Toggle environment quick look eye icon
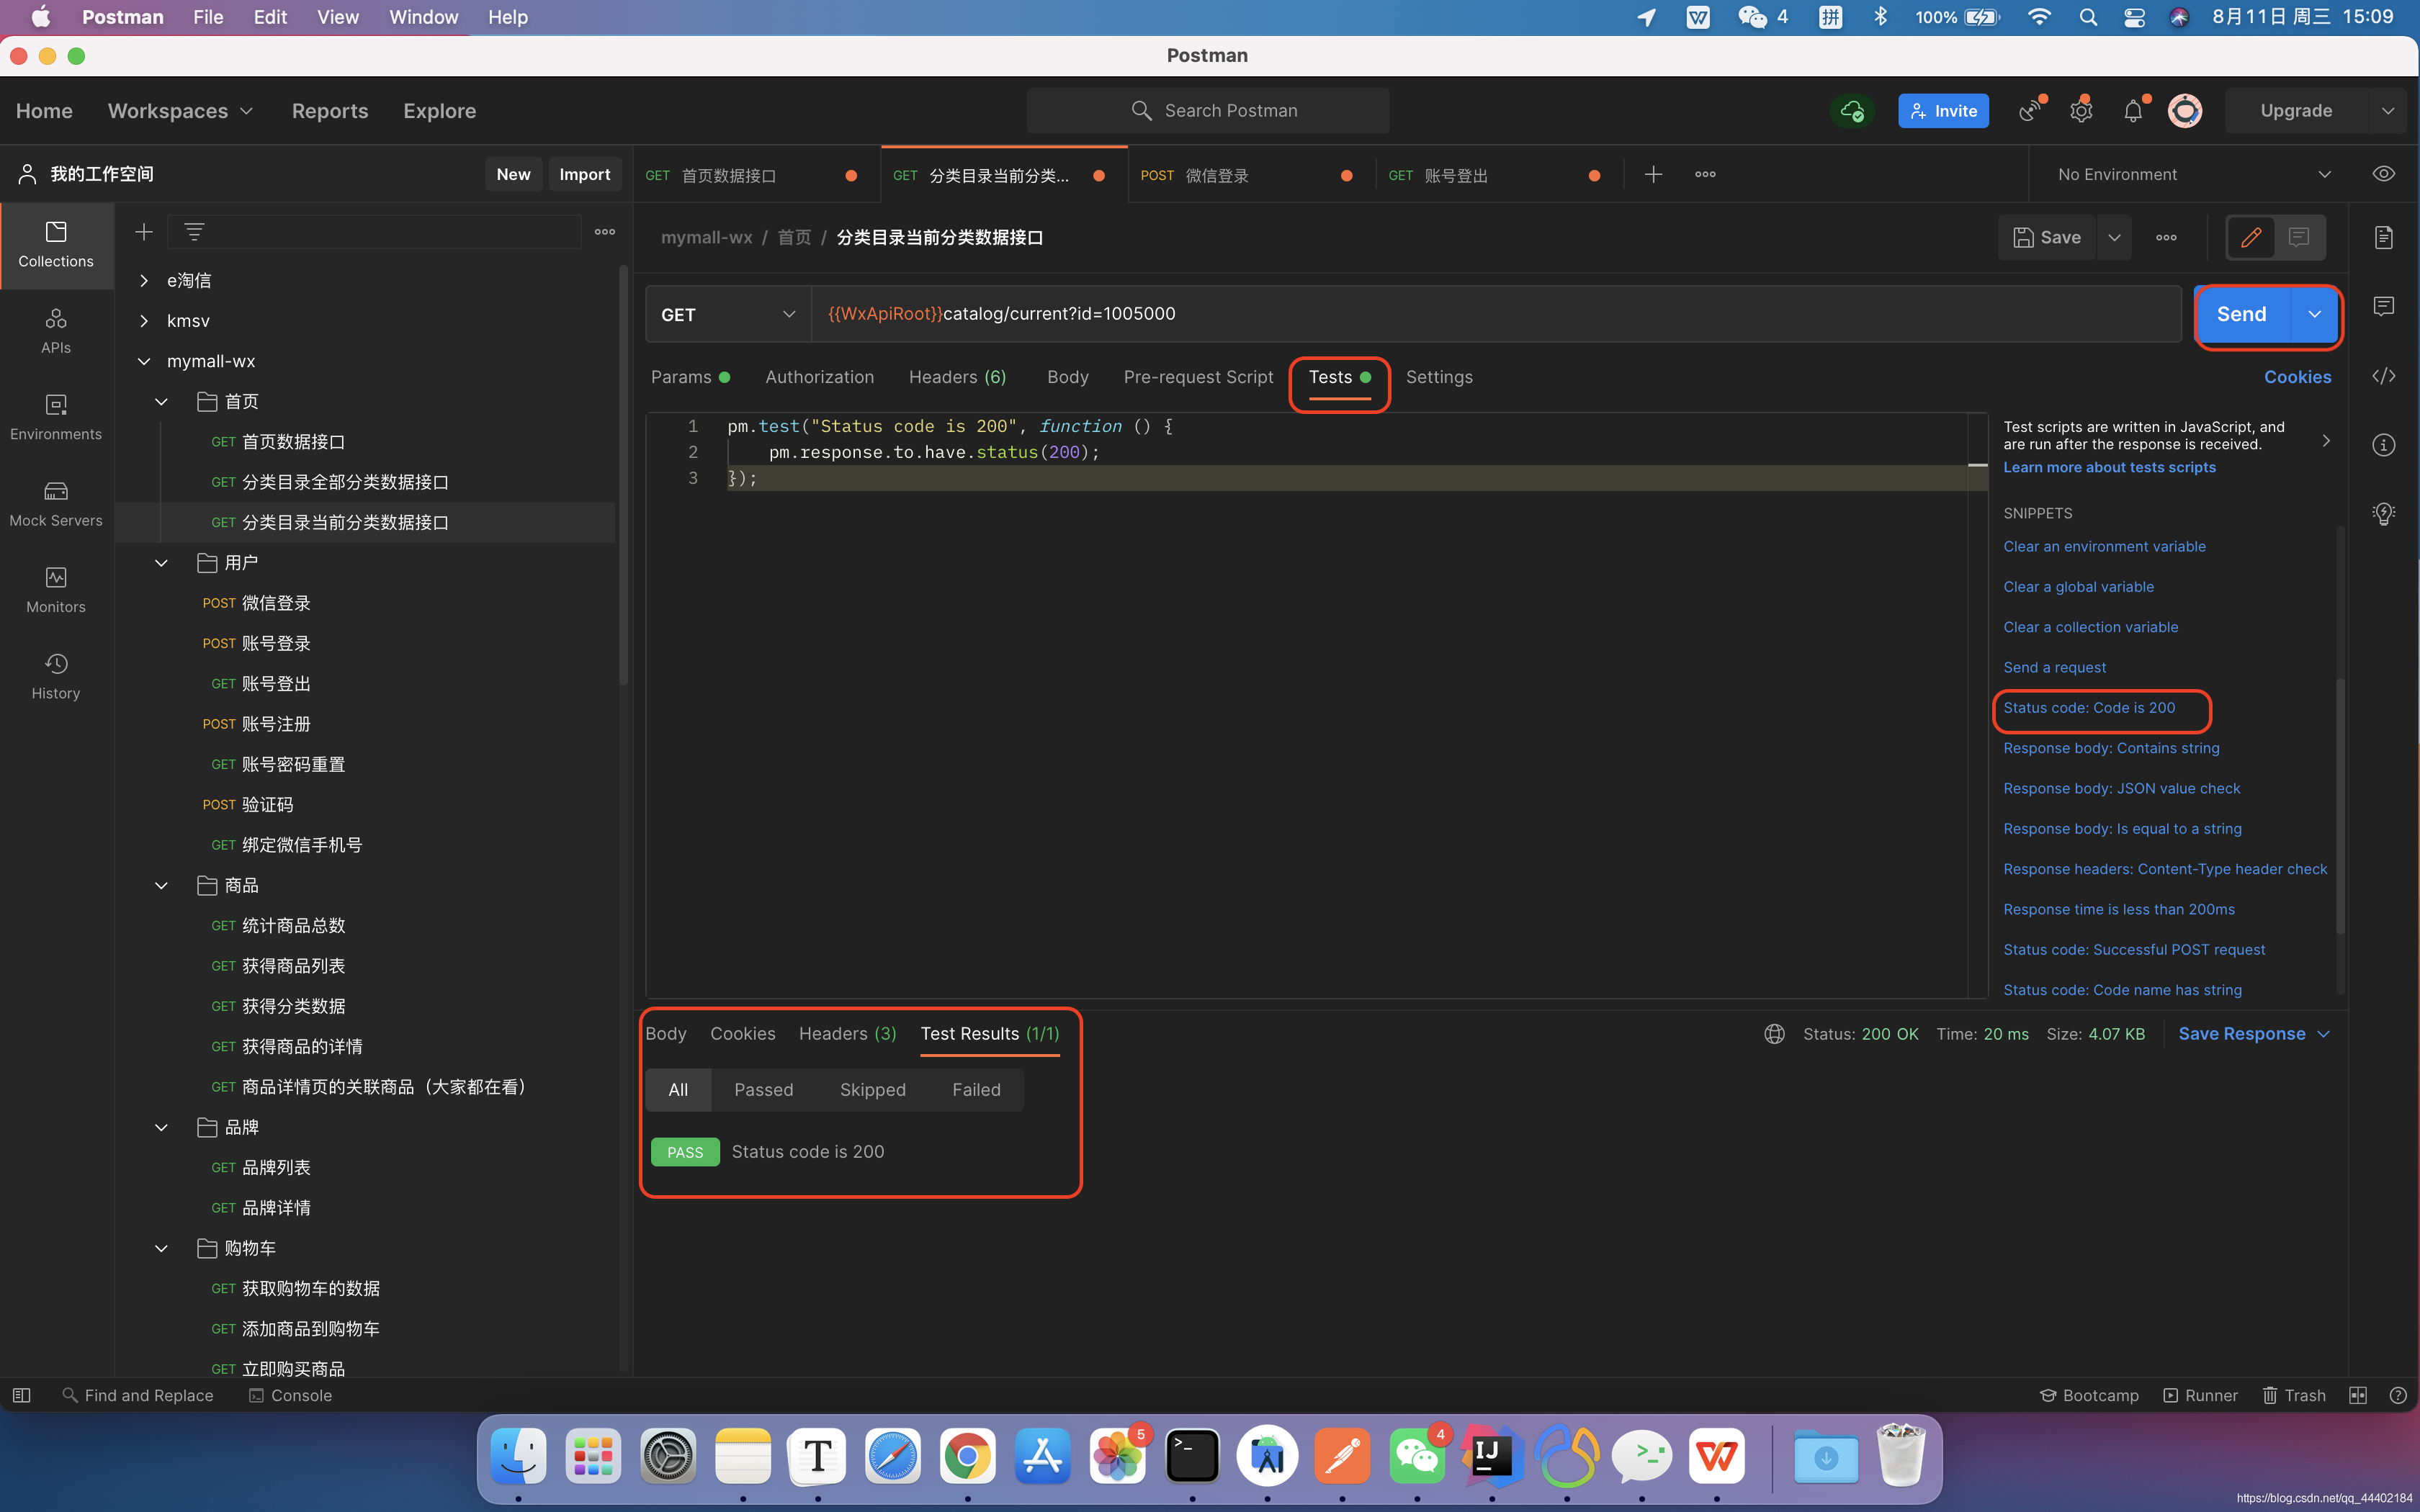This screenshot has height=1512, width=2420. [2384, 174]
